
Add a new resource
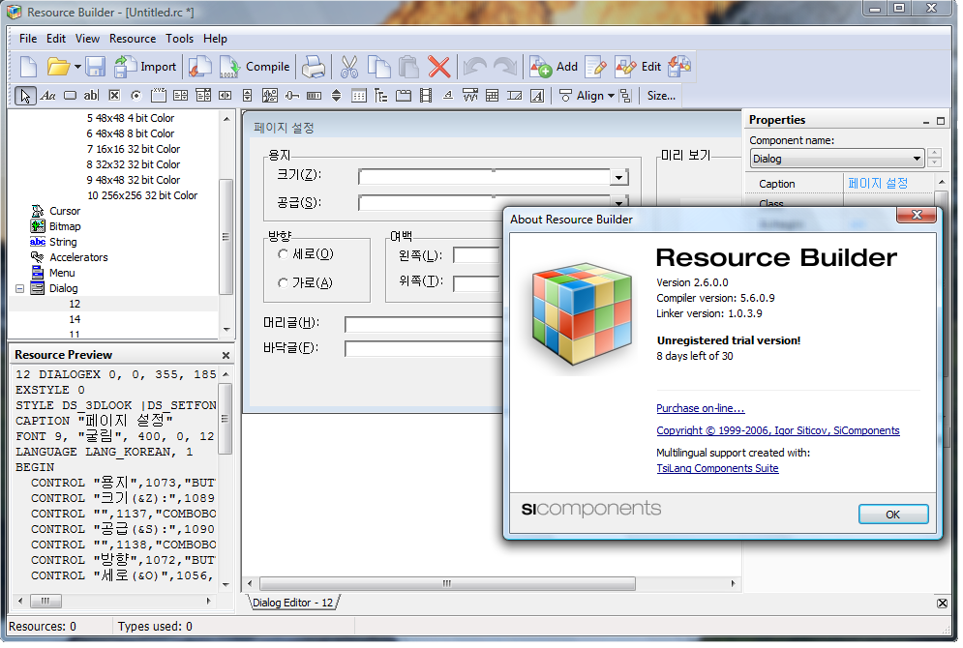(554, 67)
